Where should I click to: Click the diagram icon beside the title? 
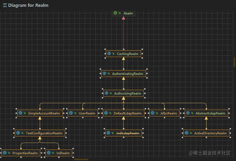coord(5,5)
